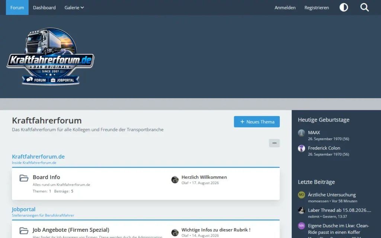Click momoessen's MO avatar
This screenshot has width=381, height=238.
(x=301, y=195)
